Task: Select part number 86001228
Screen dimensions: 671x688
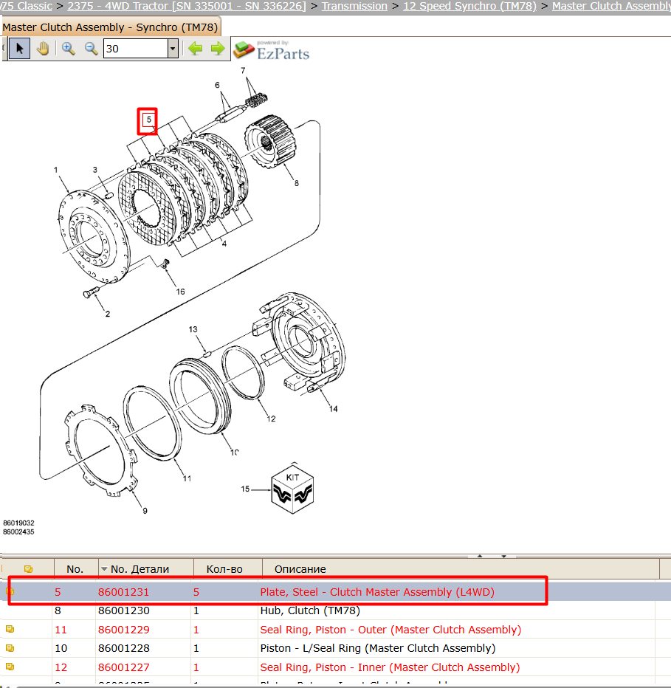Action: coord(124,648)
